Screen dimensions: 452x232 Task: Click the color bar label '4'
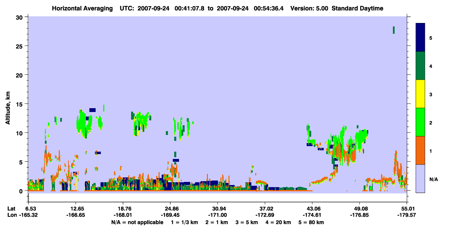pos(431,66)
